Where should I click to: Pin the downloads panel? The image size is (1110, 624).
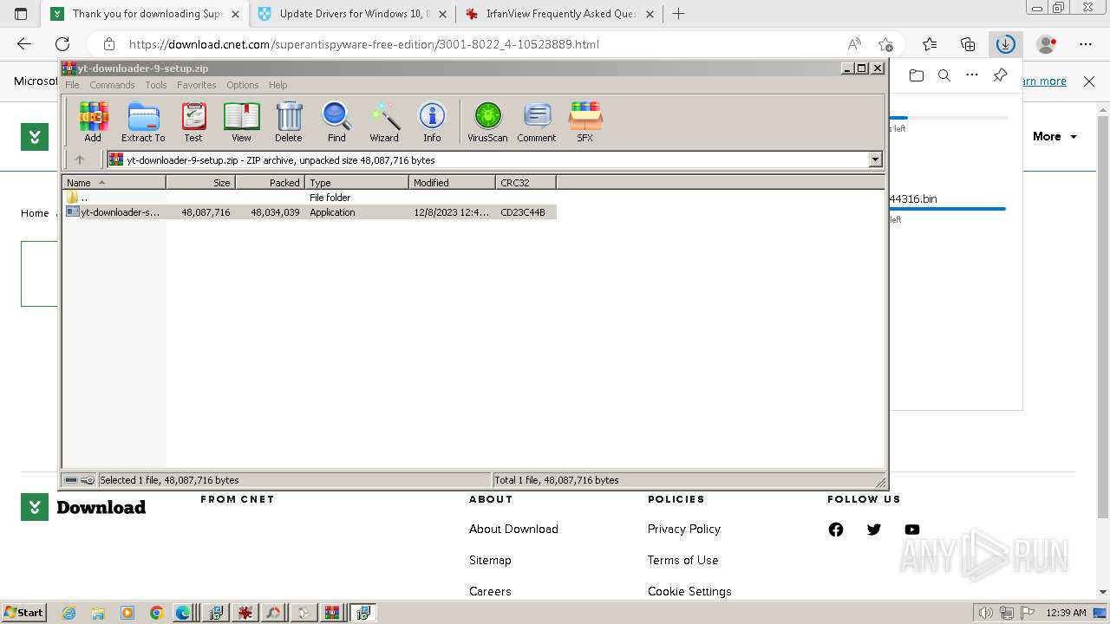pos(1000,75)
